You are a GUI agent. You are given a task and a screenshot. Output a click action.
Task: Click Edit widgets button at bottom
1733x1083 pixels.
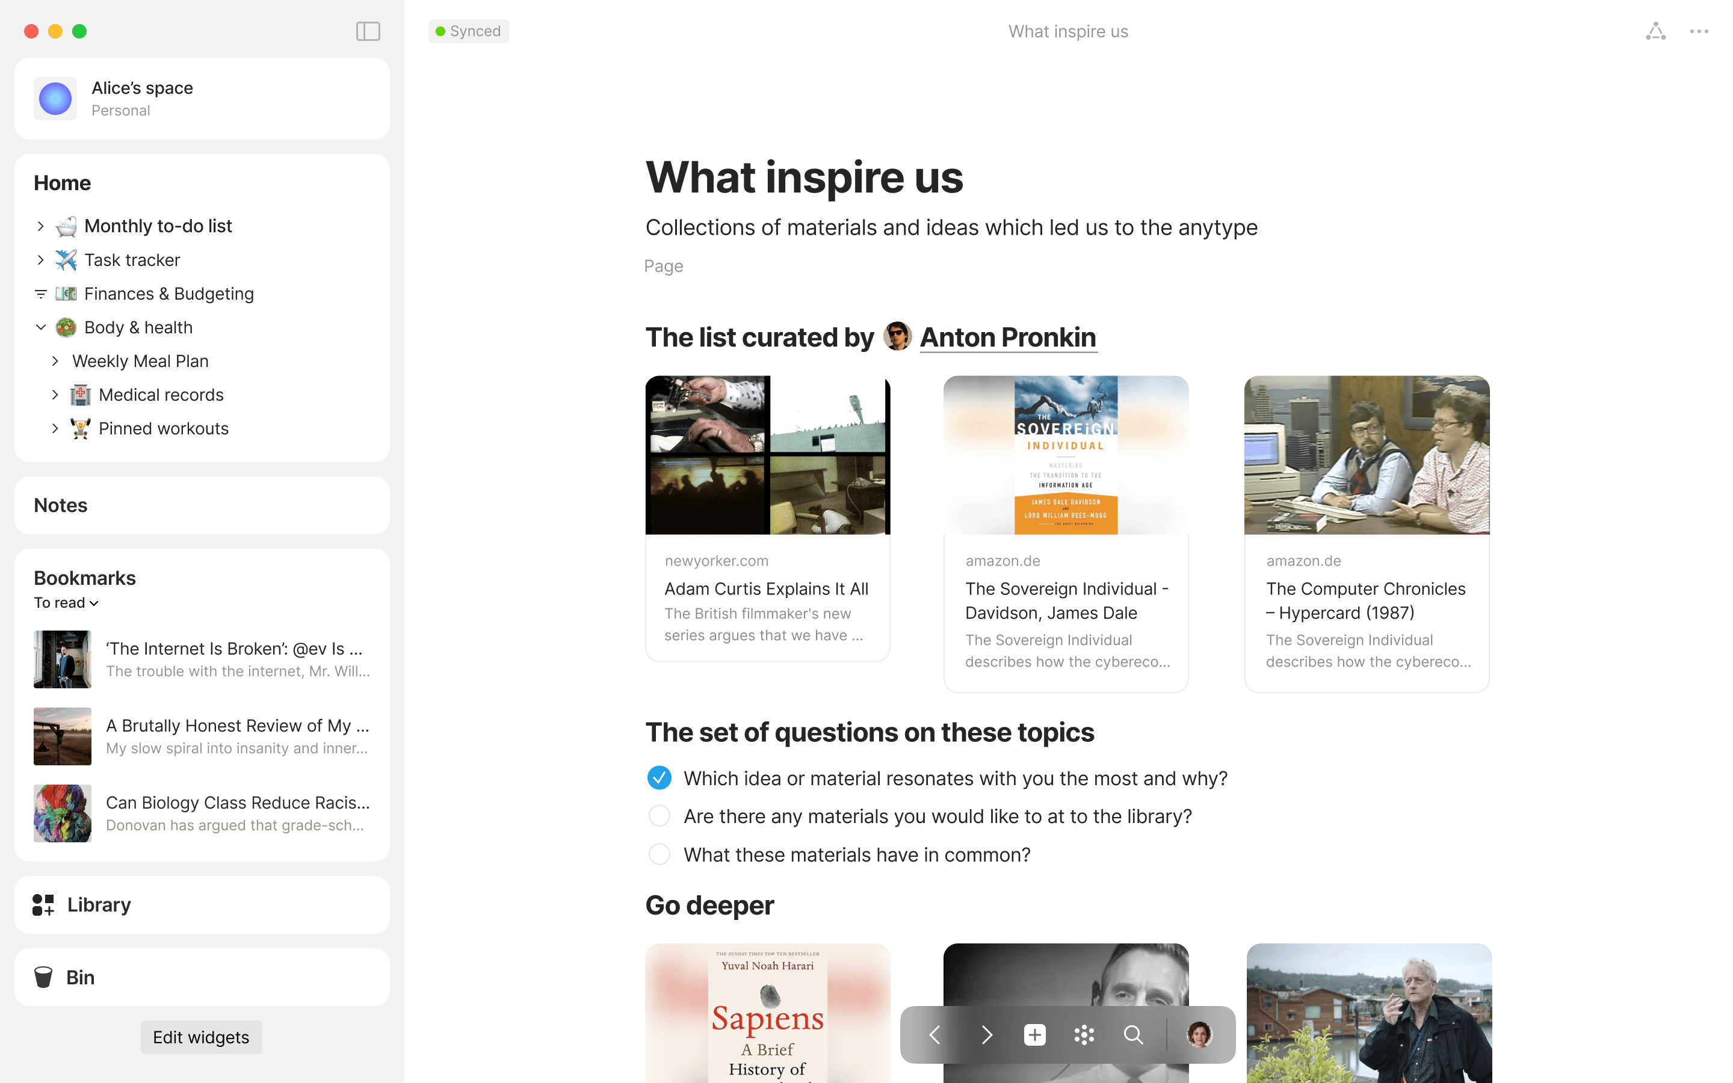coord(202,1037)
